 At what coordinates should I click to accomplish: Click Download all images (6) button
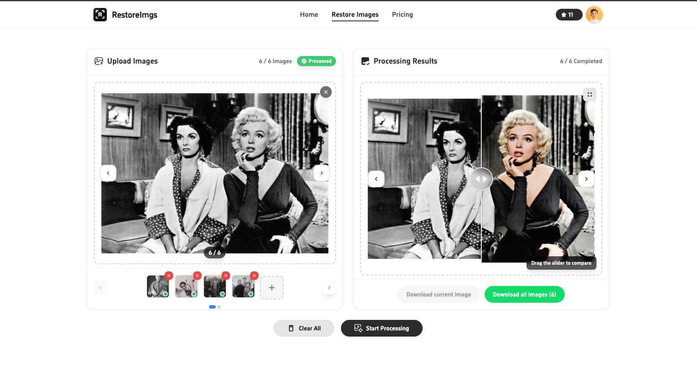[524, 294]
